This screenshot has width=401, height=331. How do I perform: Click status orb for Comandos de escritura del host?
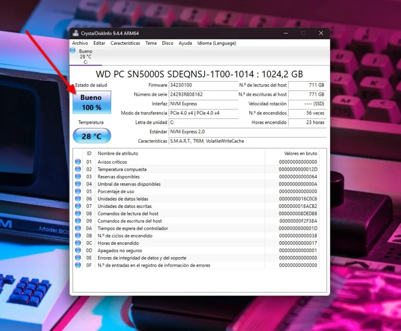coord(78,221)
